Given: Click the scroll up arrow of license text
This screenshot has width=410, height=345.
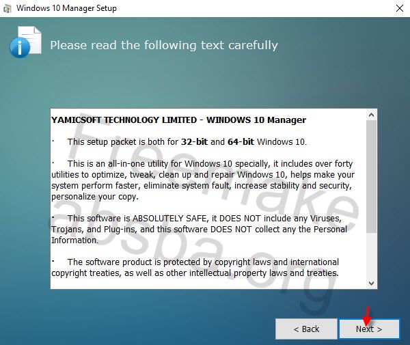Looking at the screenshot, I should click(x=371, y=115).
